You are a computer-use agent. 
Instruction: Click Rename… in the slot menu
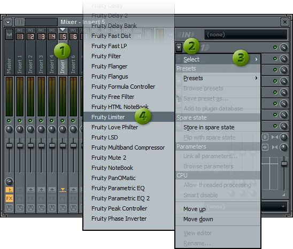point(218,243)
